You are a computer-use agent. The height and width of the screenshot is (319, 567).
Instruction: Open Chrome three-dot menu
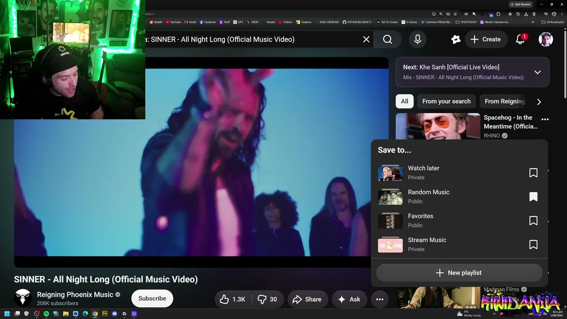click(562, 14)
